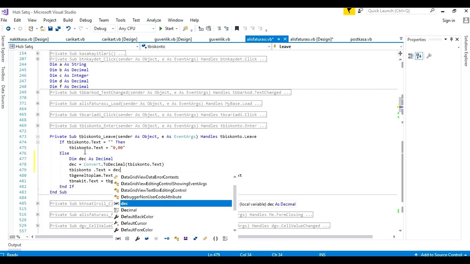
Task: Click the yellow notifications flag icon
Action: coord(350,11)
